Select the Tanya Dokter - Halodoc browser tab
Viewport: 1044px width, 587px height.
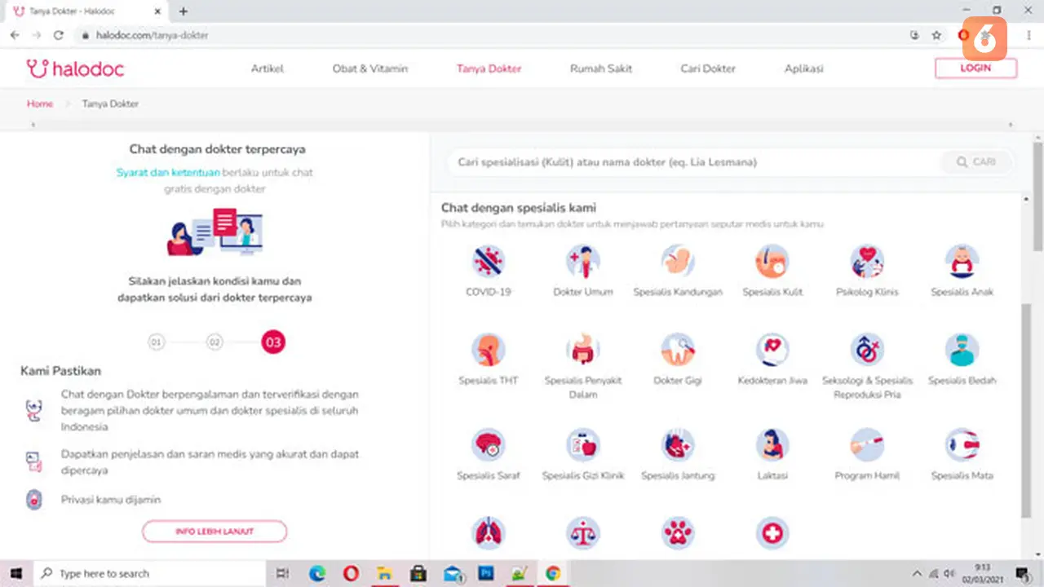click(x=86, y=11)
